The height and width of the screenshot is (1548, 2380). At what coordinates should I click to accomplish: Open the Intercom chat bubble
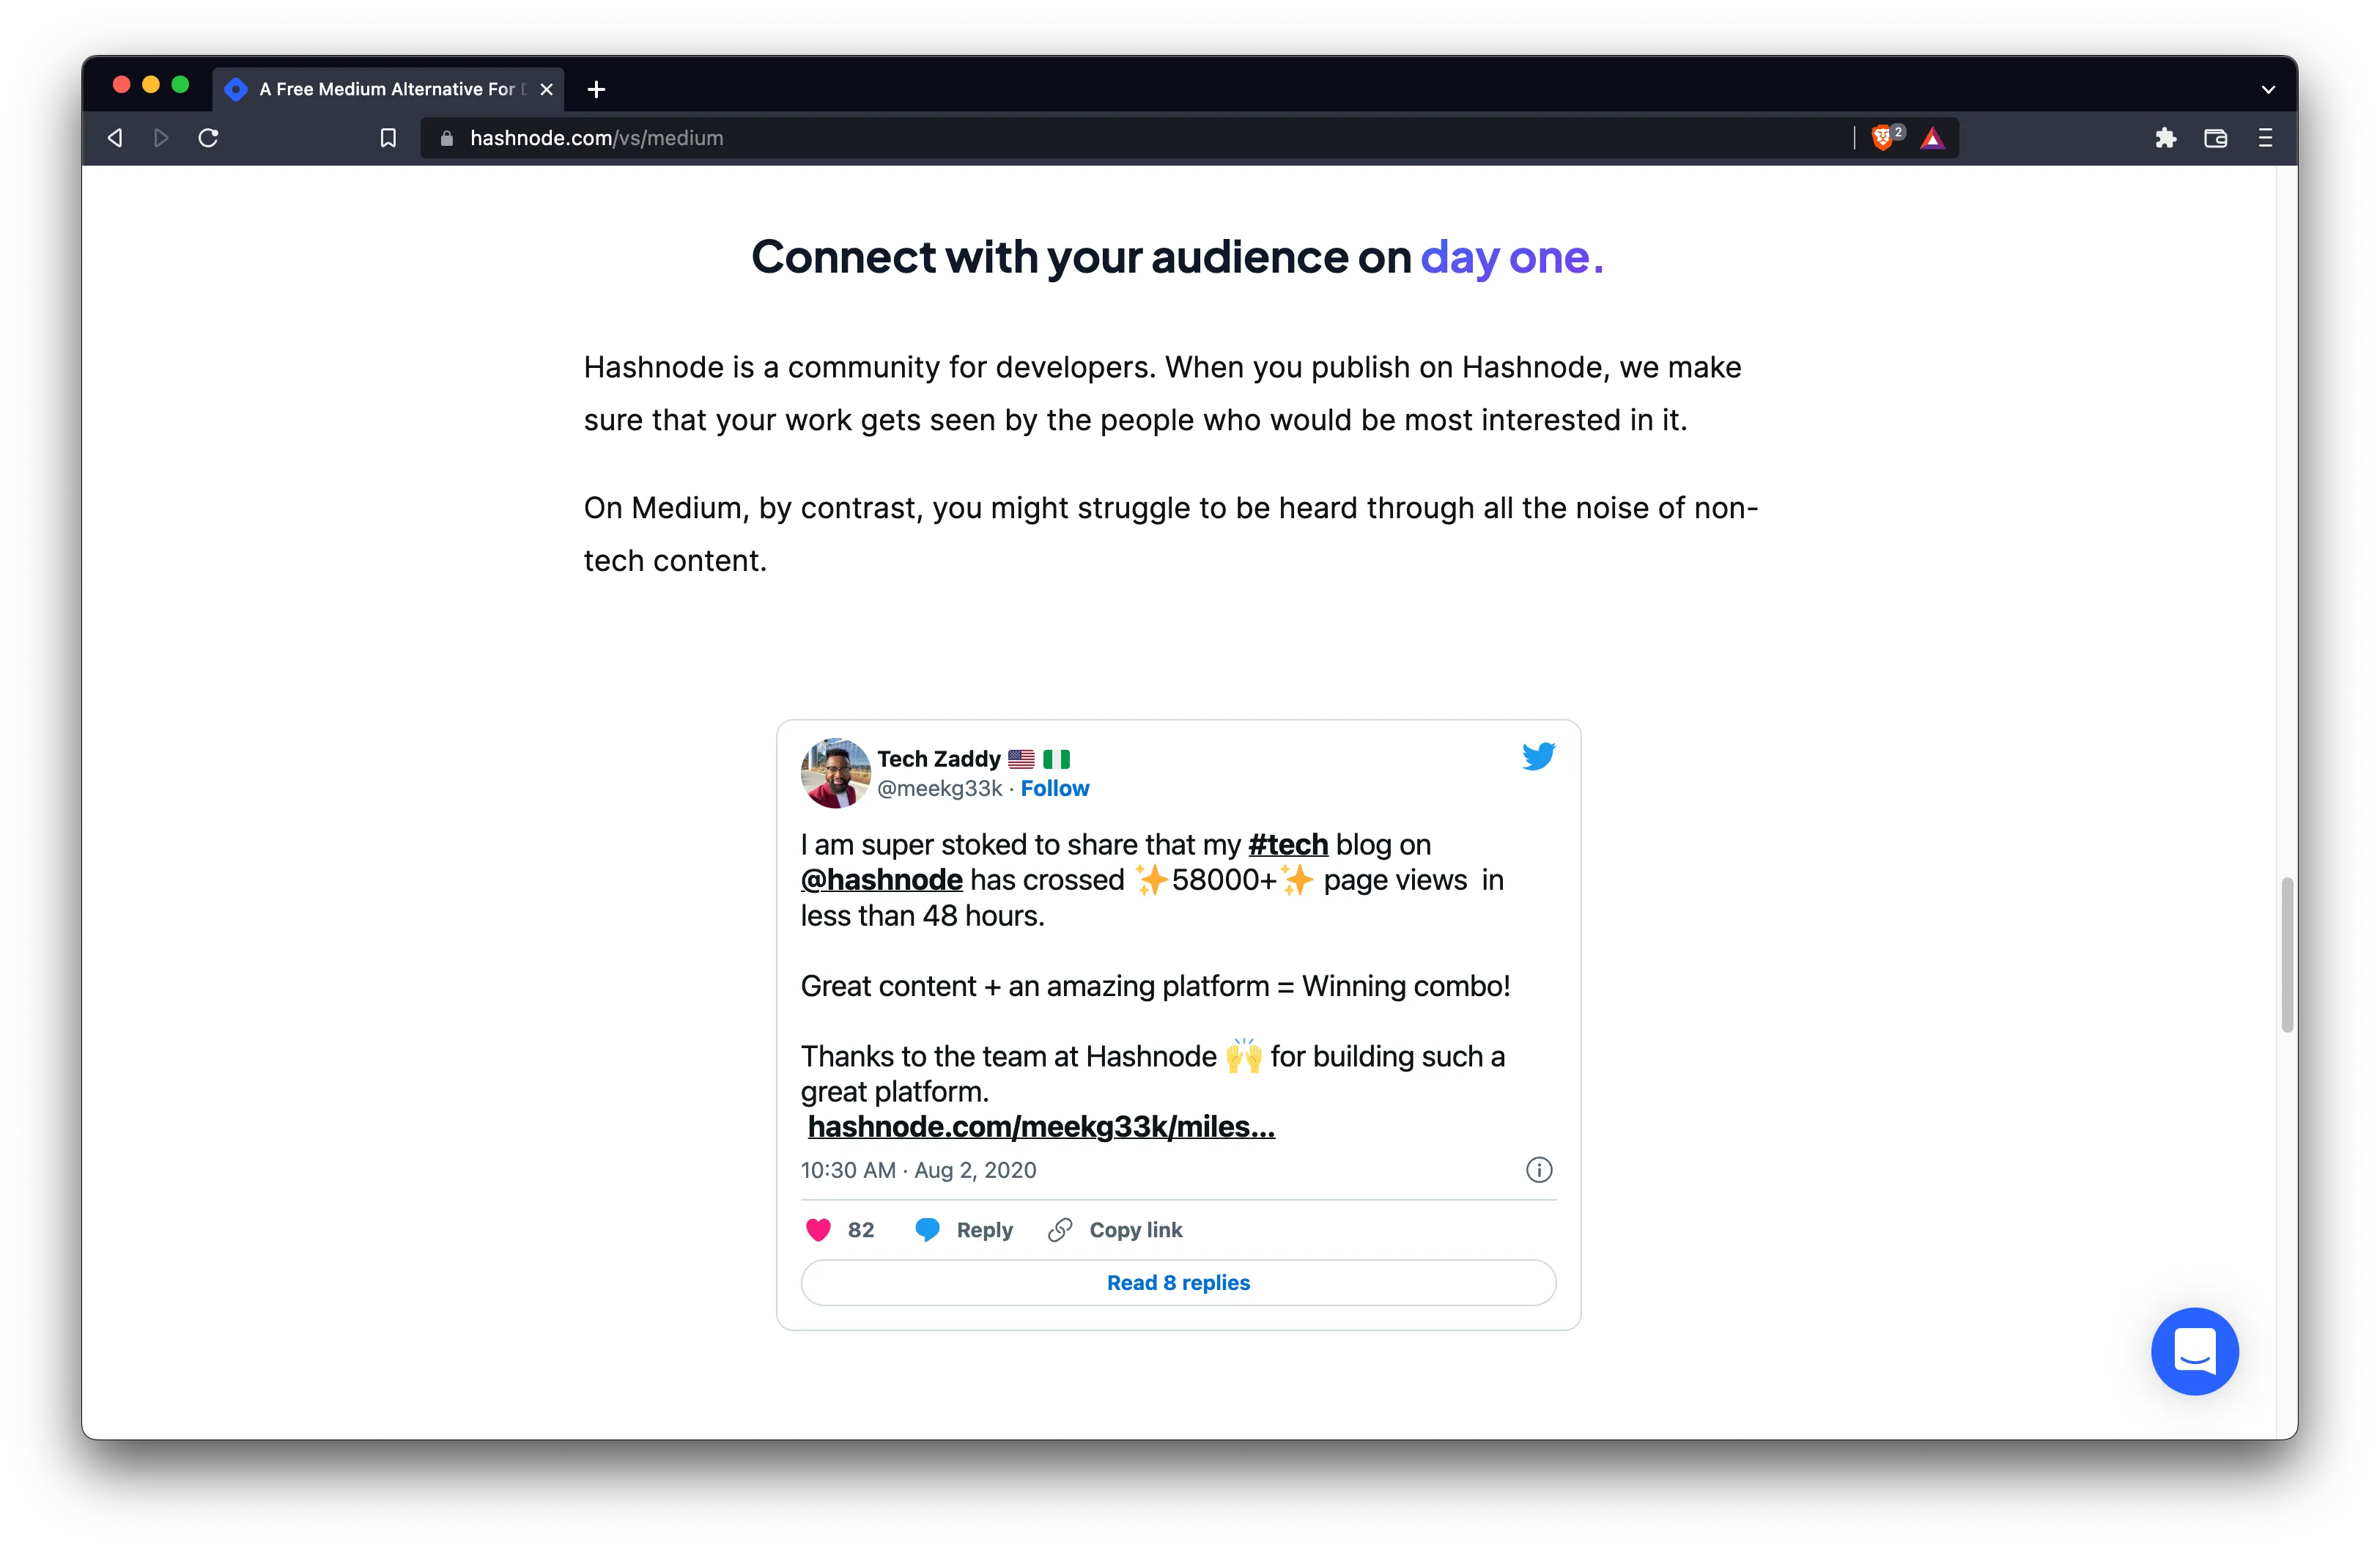coord(2194,1351)
